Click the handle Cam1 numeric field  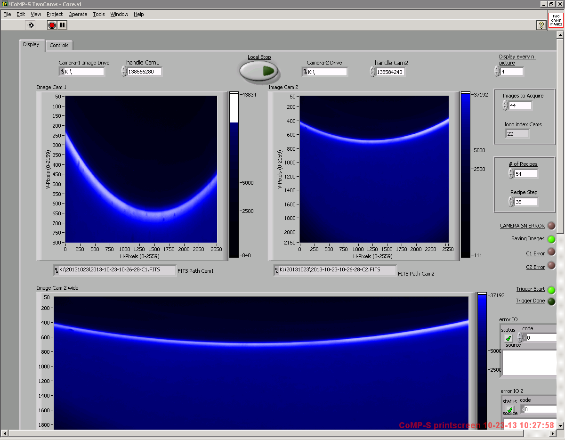click(x=144, y=72)
